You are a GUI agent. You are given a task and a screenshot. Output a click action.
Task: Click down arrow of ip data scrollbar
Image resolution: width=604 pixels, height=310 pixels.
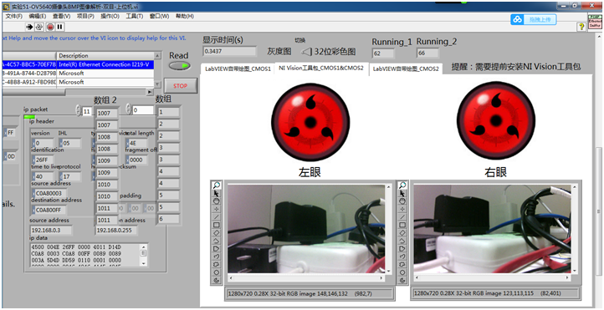point(144,263)
